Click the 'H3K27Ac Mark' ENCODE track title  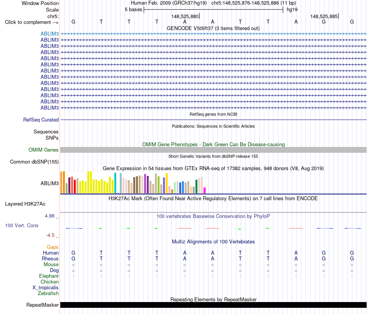[213, 199]
